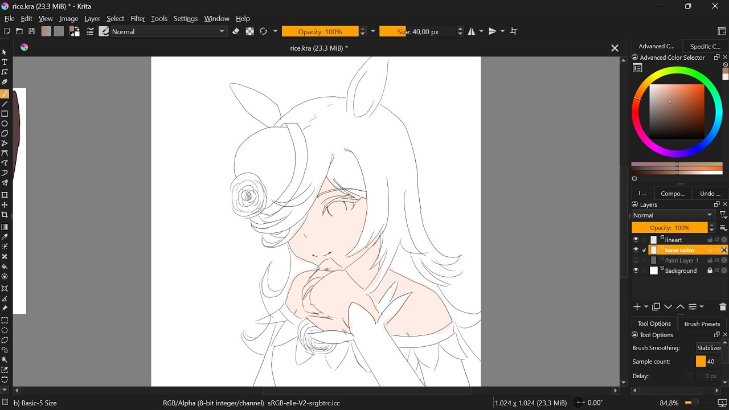Adjust the brush Size slider
The height and width of the screenshot is (410, 729).
tap(417, 32)
